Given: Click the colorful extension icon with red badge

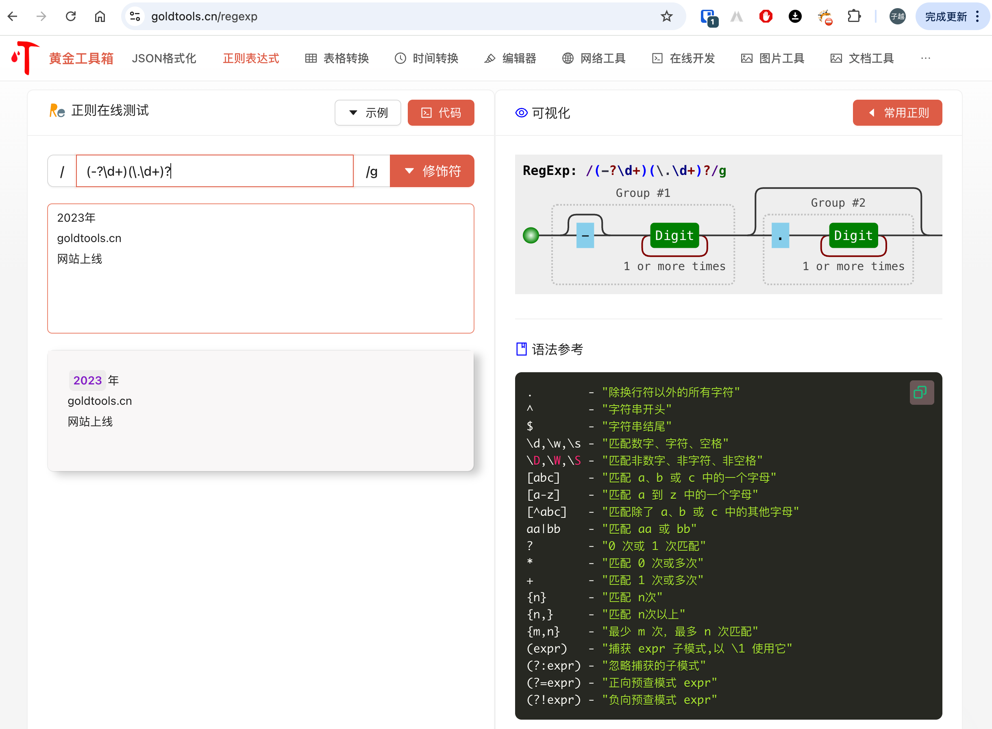Looking at the screenshot, I should (x=825, y=17).
